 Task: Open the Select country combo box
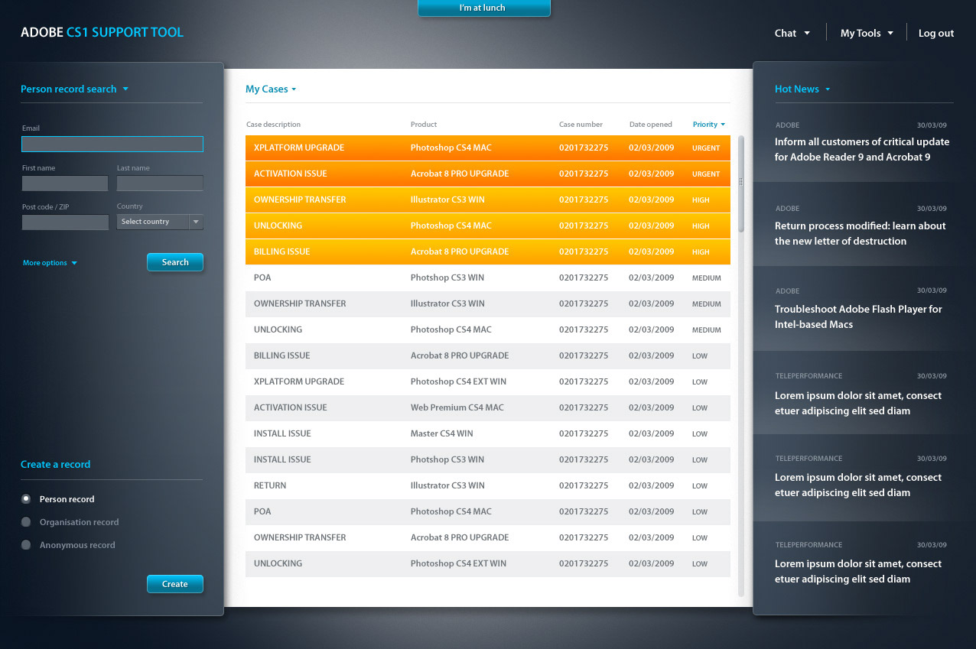tap(160, 222)
